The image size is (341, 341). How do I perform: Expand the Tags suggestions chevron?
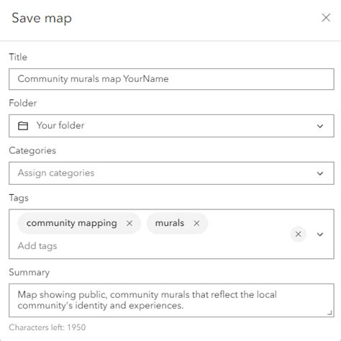point(320,234)
